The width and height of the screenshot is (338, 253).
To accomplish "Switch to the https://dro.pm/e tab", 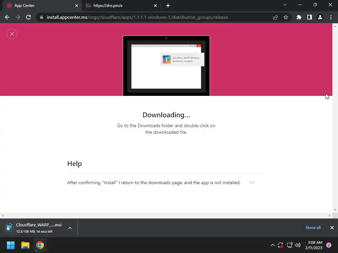I will pyautogui.click(x=121, y=6).
